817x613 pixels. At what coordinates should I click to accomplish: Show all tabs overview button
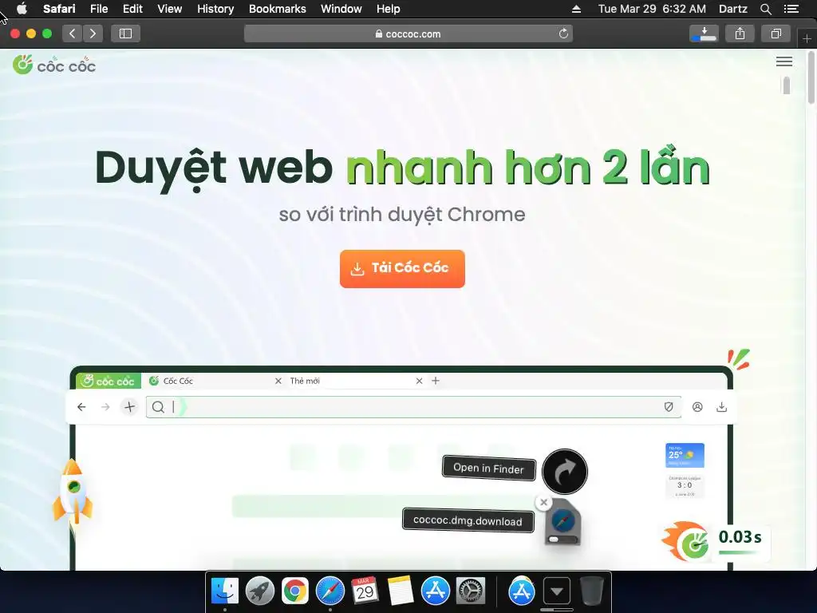(x=776, y=34)
